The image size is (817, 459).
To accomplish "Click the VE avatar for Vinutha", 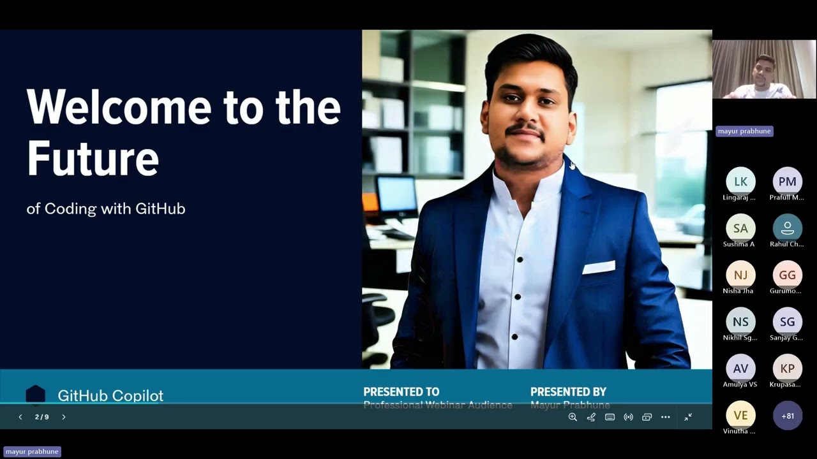I will coord(740,416).
